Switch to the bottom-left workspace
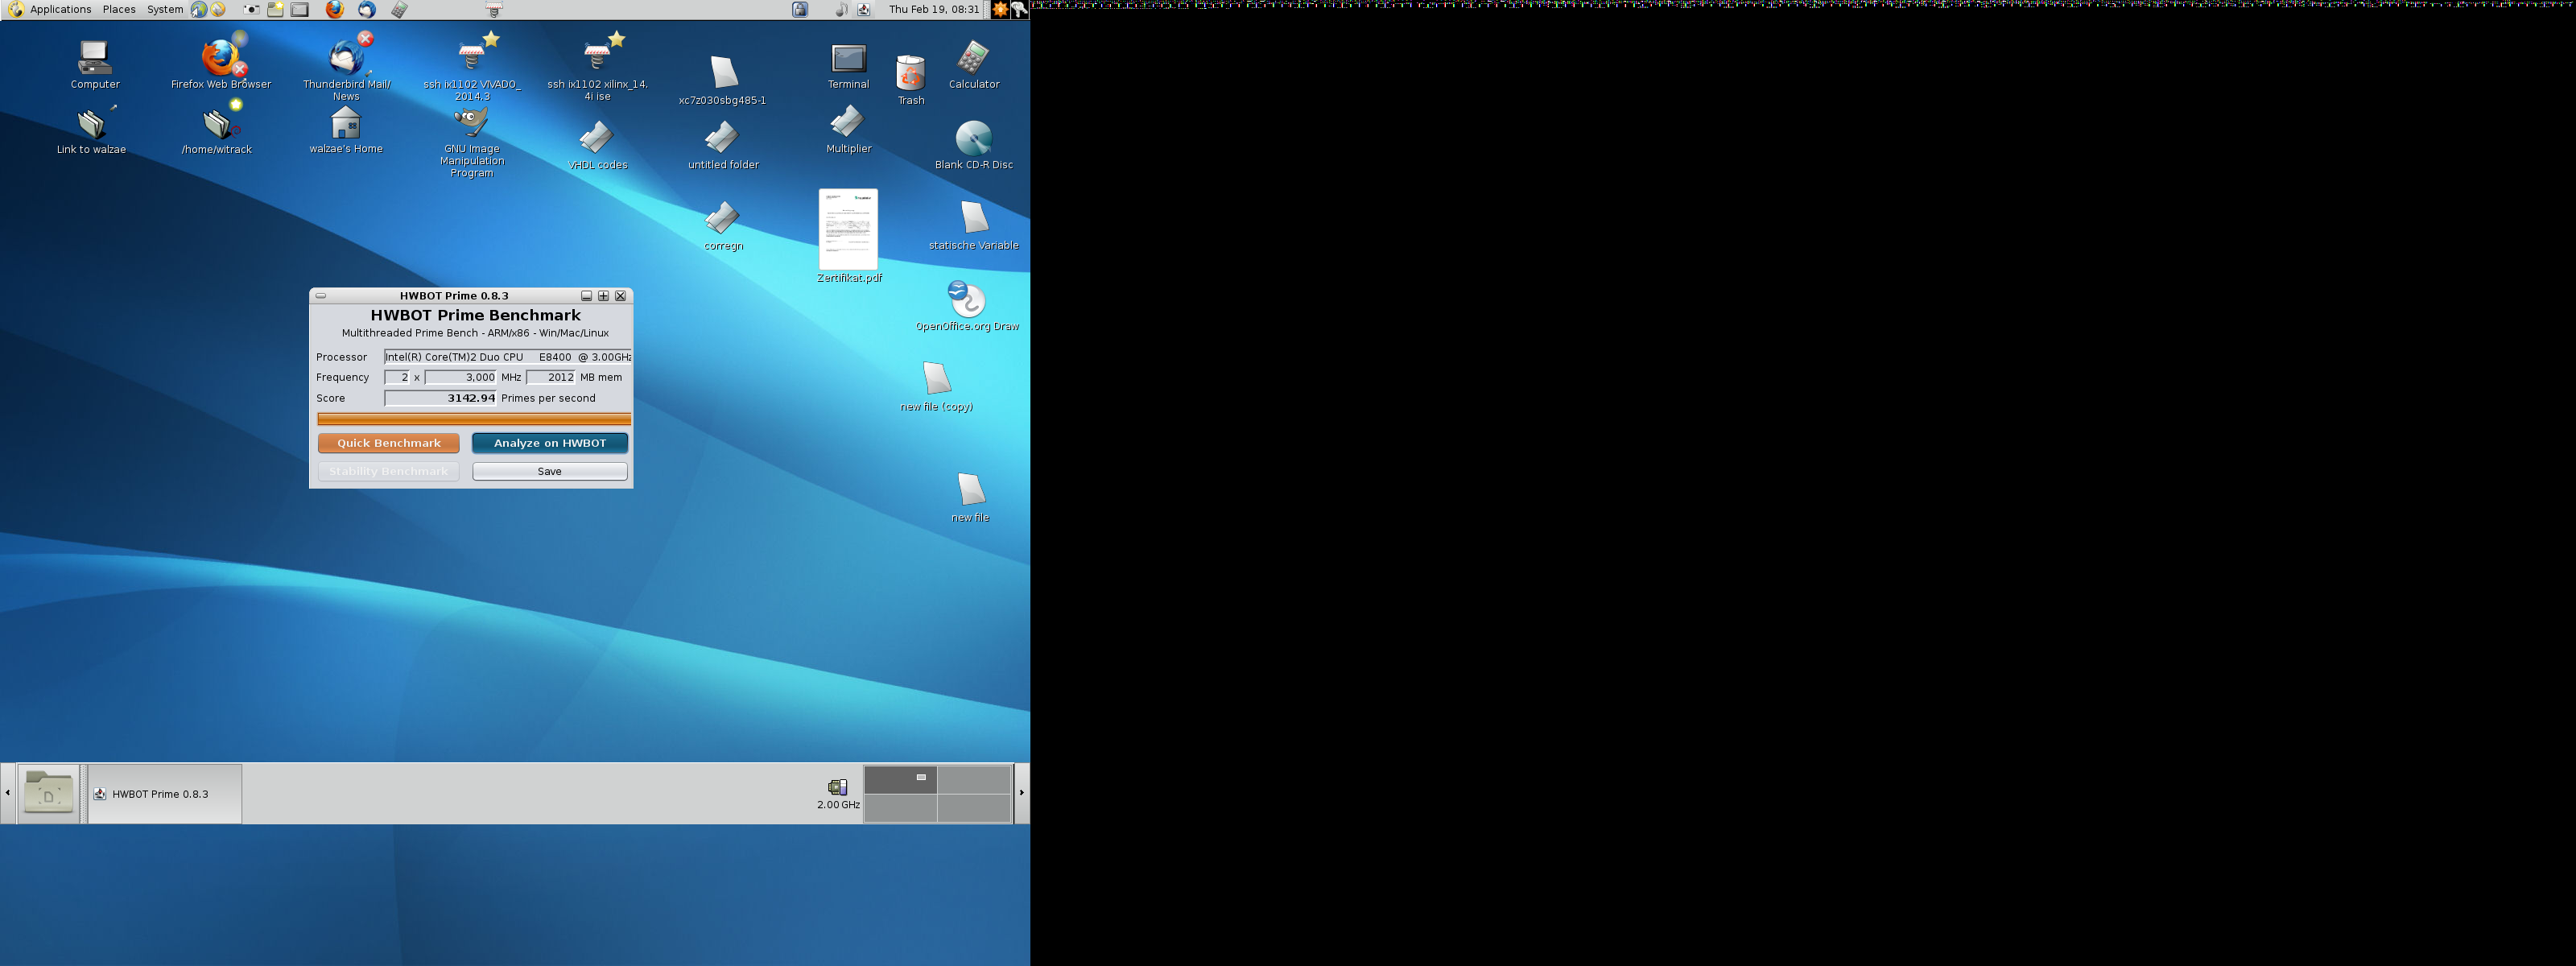The image size is (2576, 966). (900, 808)
